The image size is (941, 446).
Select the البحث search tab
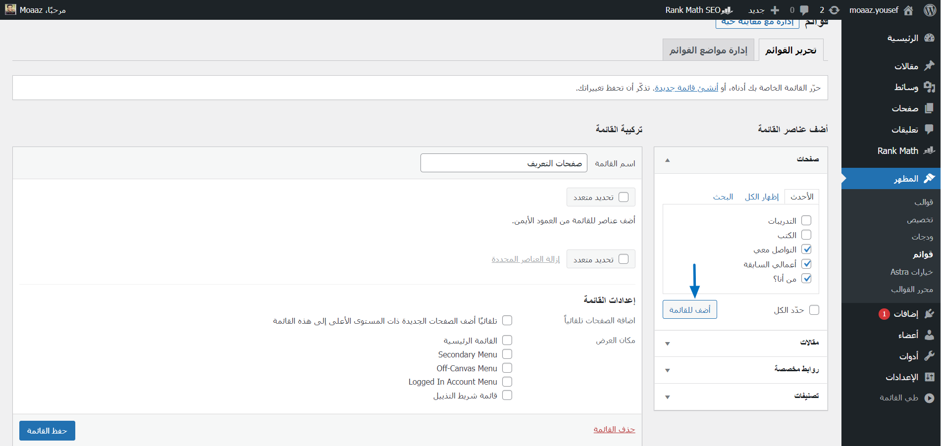[x=723, y=197]
